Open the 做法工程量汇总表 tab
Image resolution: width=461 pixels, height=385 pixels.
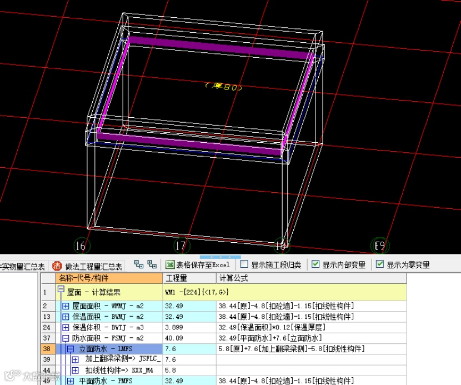coord(88,267)
